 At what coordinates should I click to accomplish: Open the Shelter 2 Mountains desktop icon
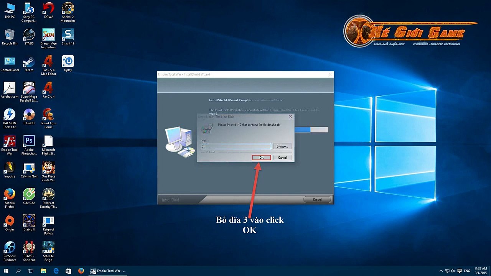pos(68,12)
